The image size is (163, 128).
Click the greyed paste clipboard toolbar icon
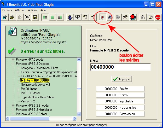(20, 17)
